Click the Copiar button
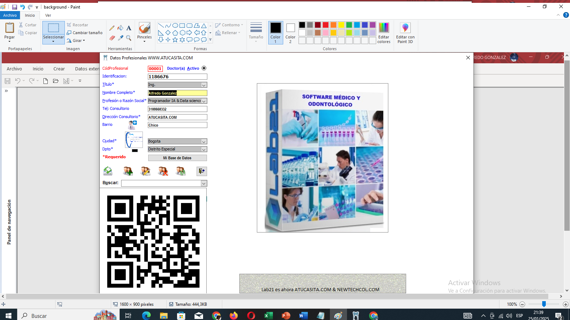Screen dimensions: 570x320 click(x=28, y=33)
